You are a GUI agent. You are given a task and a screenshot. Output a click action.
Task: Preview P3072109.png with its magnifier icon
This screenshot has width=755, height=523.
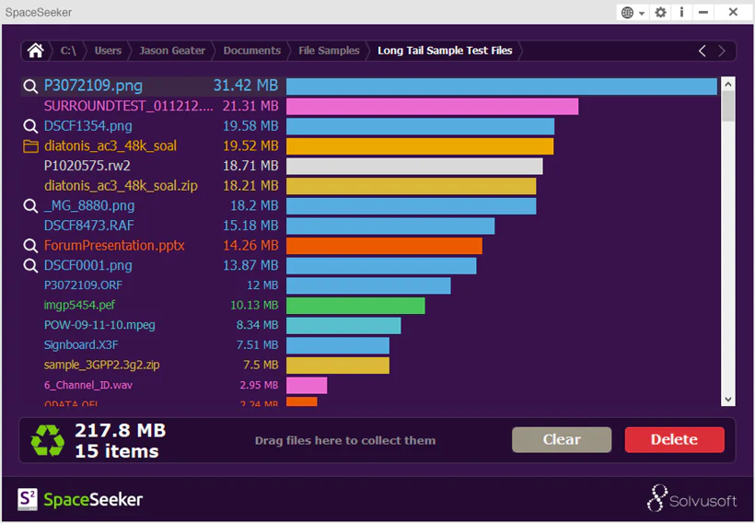pos(30,87)
